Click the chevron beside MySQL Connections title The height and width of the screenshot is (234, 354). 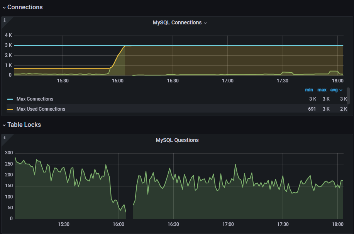205,23
